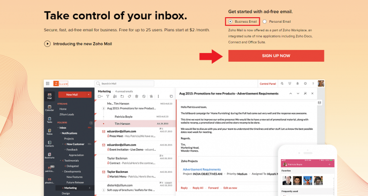
Task: Open the Projects folder
Action: (69, 138)
